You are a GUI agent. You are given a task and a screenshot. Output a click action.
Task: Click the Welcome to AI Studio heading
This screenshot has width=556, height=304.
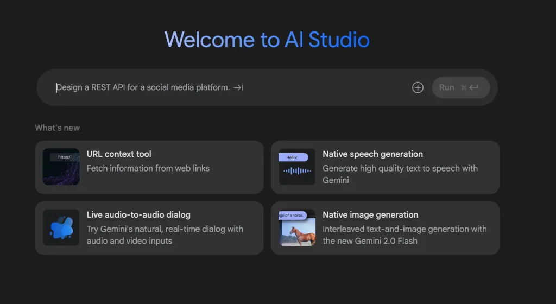267,39
